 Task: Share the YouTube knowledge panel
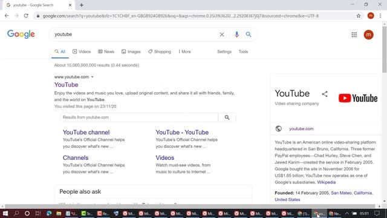pos(325,94)
